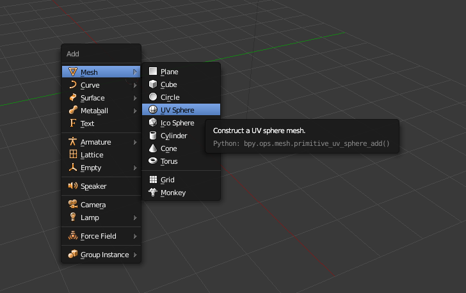The image size is (466, 293).
Task: Choose Ico Sphere entry
Action: tap(181, 123)
